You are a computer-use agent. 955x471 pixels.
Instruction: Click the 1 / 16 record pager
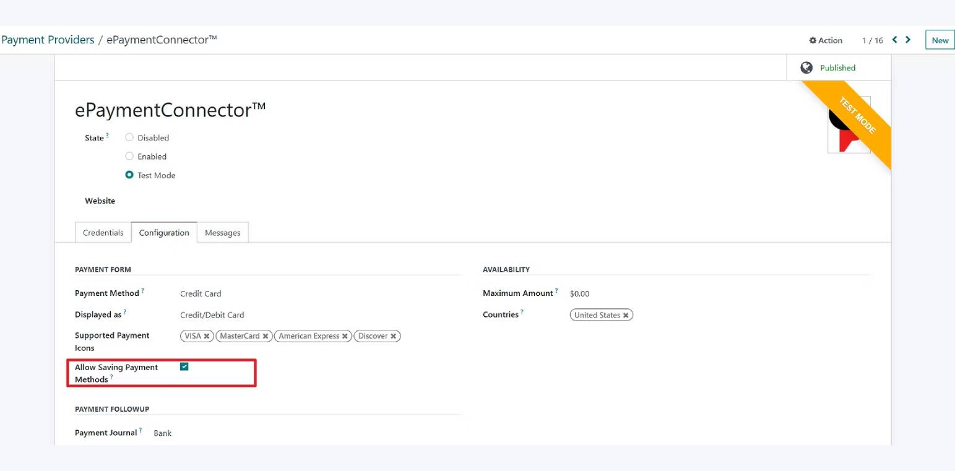coord(872,40)
